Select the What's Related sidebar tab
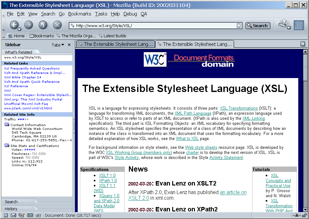 18,52
